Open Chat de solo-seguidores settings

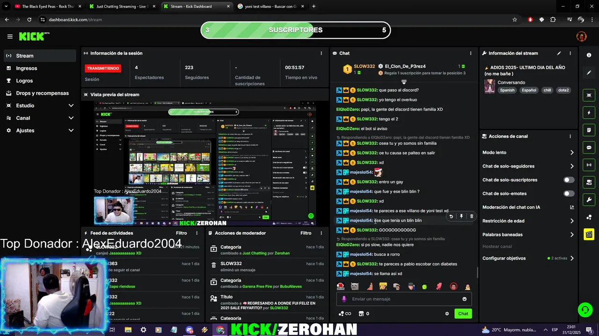pyautogui.click(x=528, y=166)
